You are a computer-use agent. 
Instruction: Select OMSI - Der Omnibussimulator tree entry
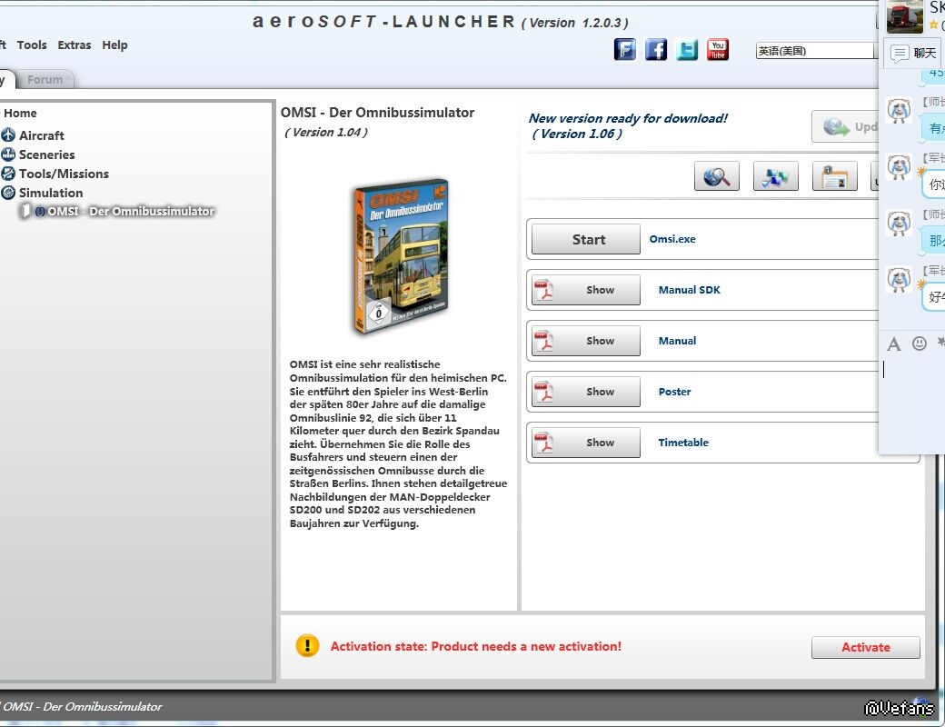coord(131,212)
